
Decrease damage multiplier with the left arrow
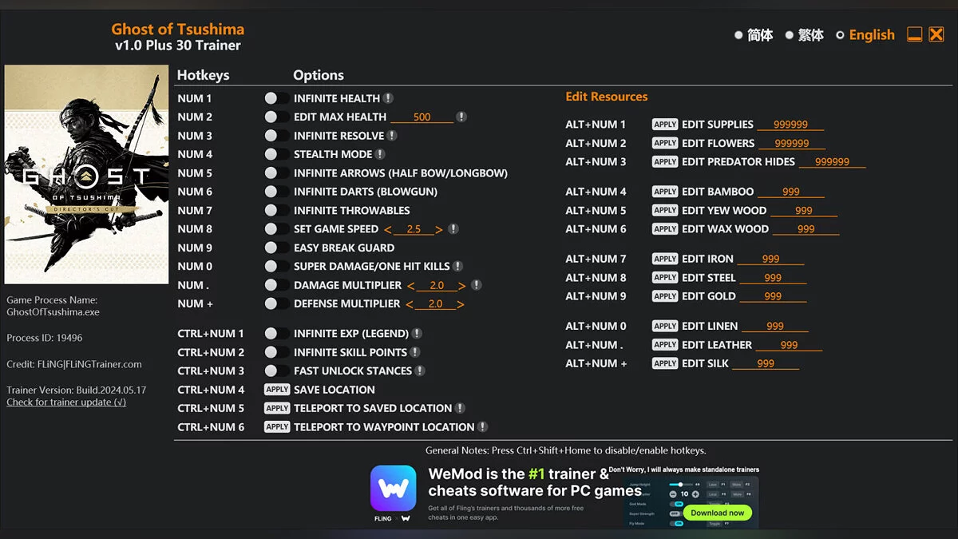410,285
